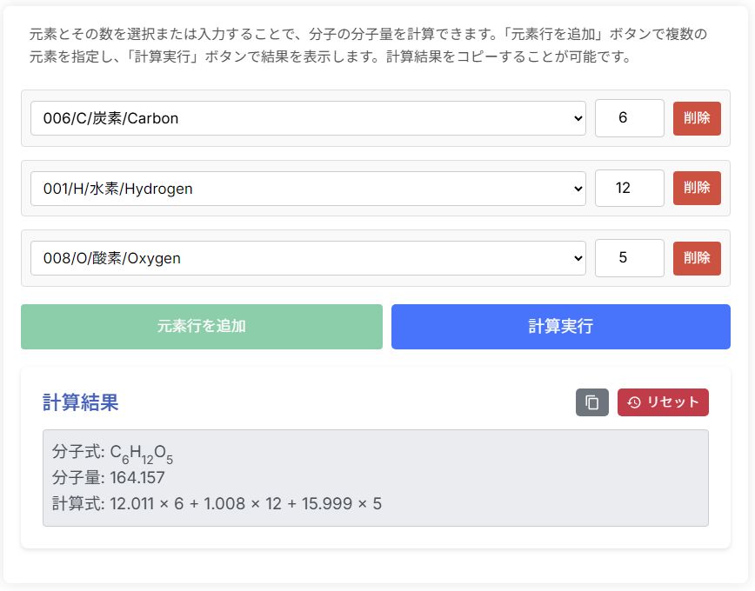Add a new row with 元素行を追加
The image size is (755, 591).
click(202, 327)
